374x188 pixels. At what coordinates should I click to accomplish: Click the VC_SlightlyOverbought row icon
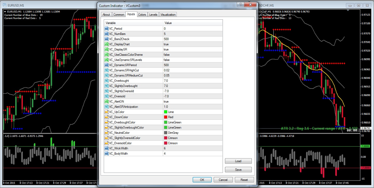pos(106,86)
